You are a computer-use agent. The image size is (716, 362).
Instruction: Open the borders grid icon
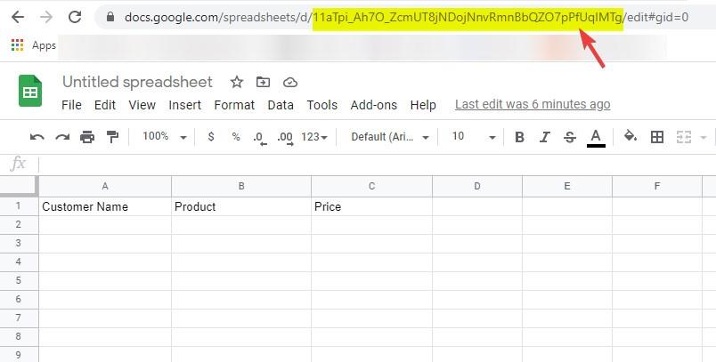pos(657,137)
